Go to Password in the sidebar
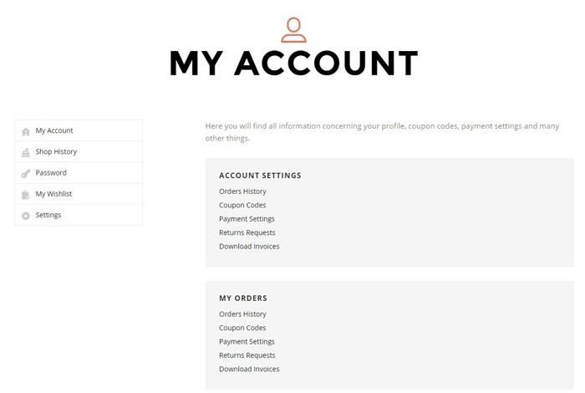This screenshot has height=393, width=585. pyautogui.click(x=51, y=172)
